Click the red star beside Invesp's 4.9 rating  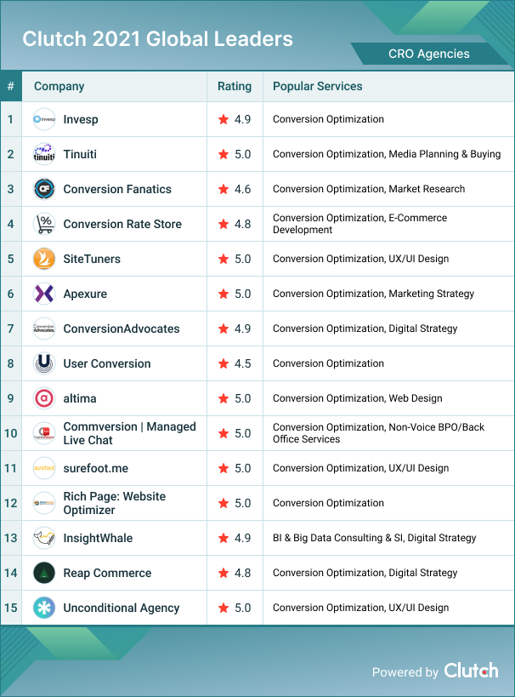point(224,119)
